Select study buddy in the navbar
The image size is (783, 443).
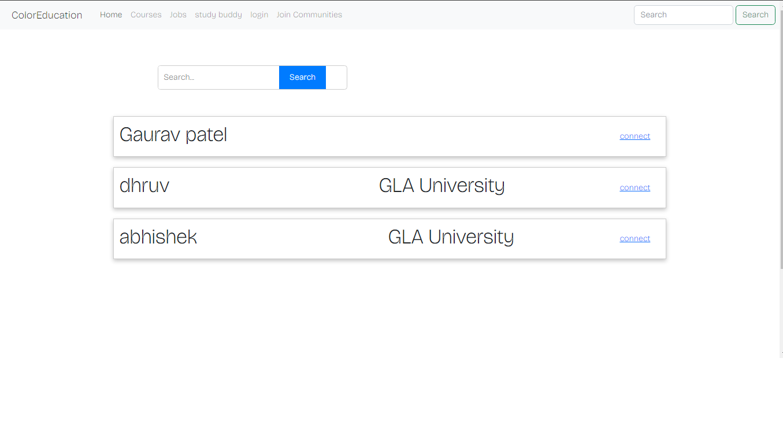coord(218,14)
